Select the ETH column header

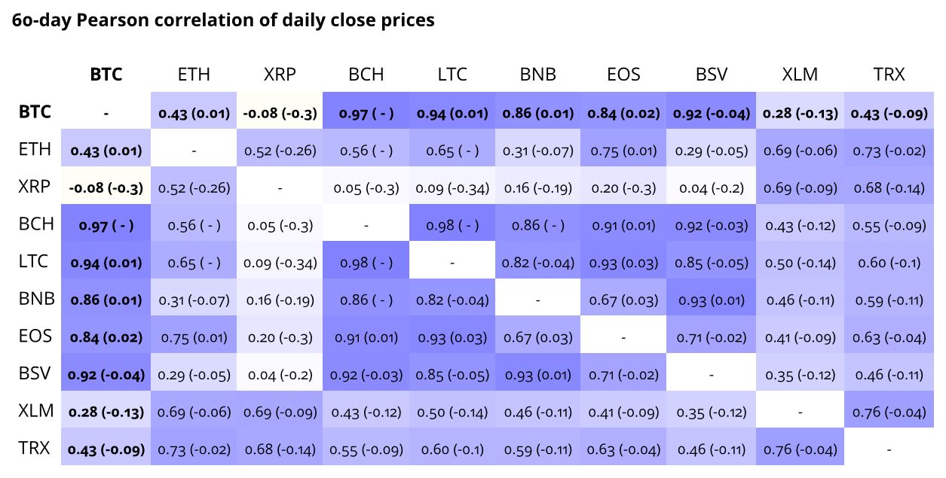click(194, 75)
